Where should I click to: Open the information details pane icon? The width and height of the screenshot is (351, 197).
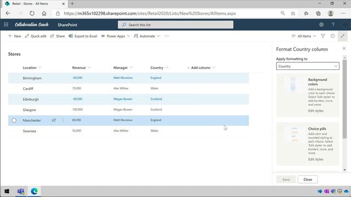pos(333,36)
